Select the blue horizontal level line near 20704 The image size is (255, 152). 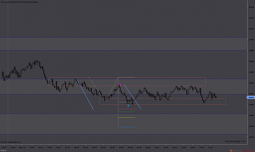(x=124, y=37)
